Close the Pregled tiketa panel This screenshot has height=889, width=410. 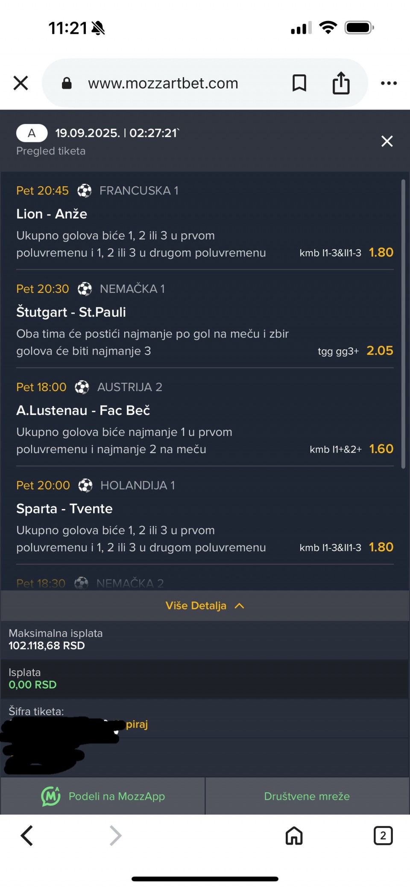click(x=387, y=141)
